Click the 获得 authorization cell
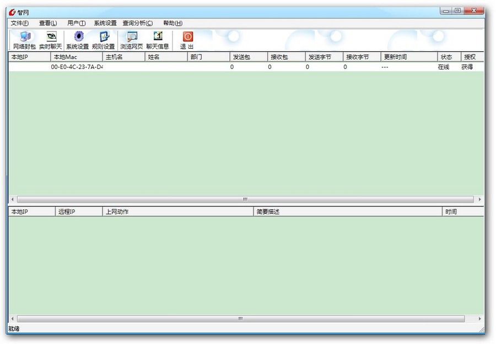Screen dimensions: 496x344 467,67
